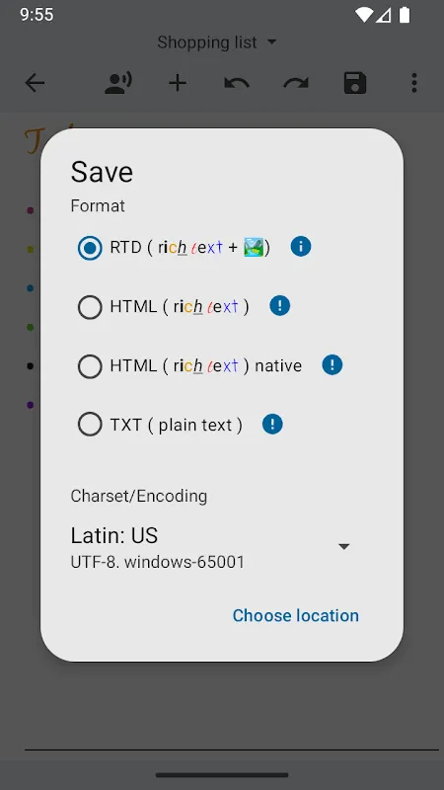Open the three-dot overflow menu

tap(414, 83)
